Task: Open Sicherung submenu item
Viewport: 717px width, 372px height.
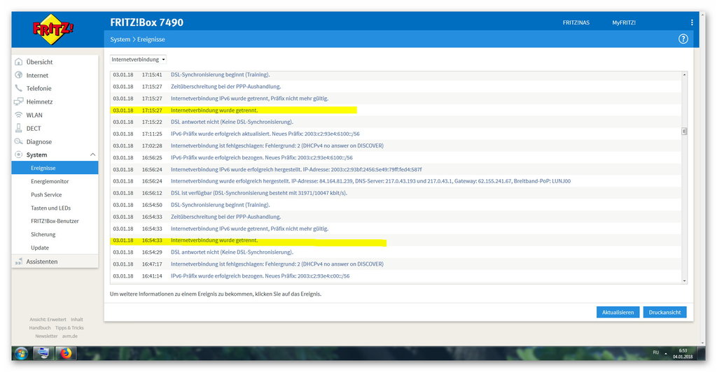Action: click(43, 234)
